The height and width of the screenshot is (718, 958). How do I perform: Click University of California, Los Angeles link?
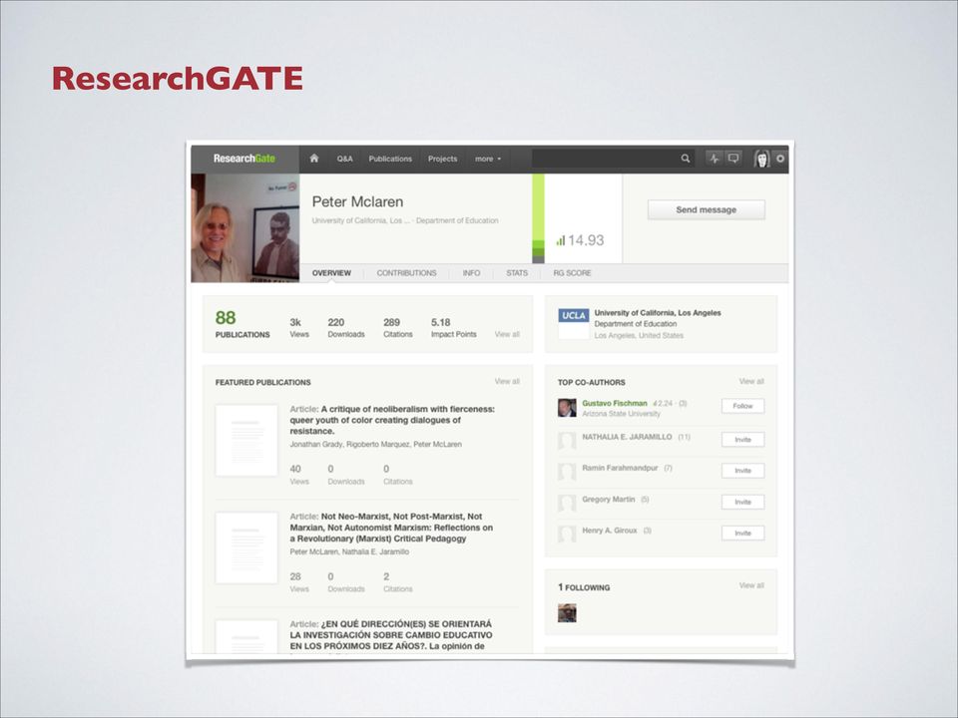point(658,312)
